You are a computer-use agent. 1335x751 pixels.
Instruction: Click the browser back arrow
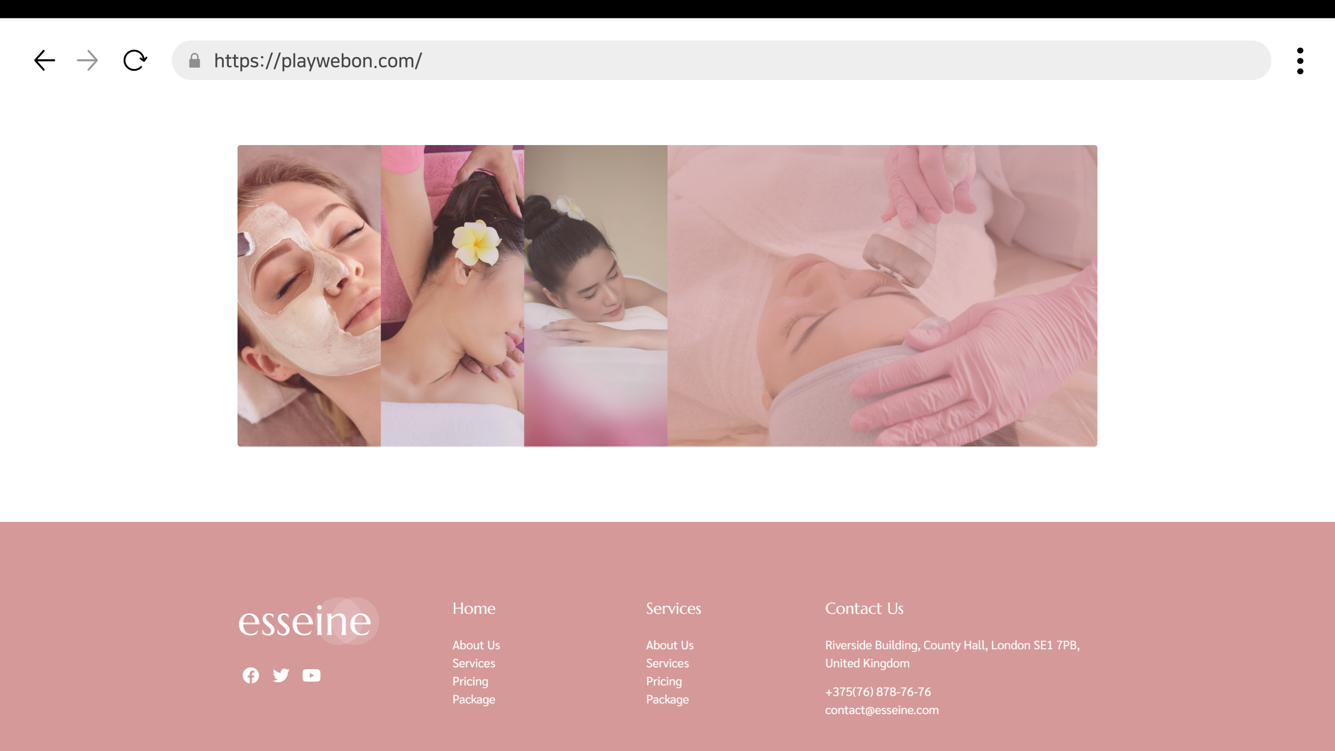pos(44,61)
